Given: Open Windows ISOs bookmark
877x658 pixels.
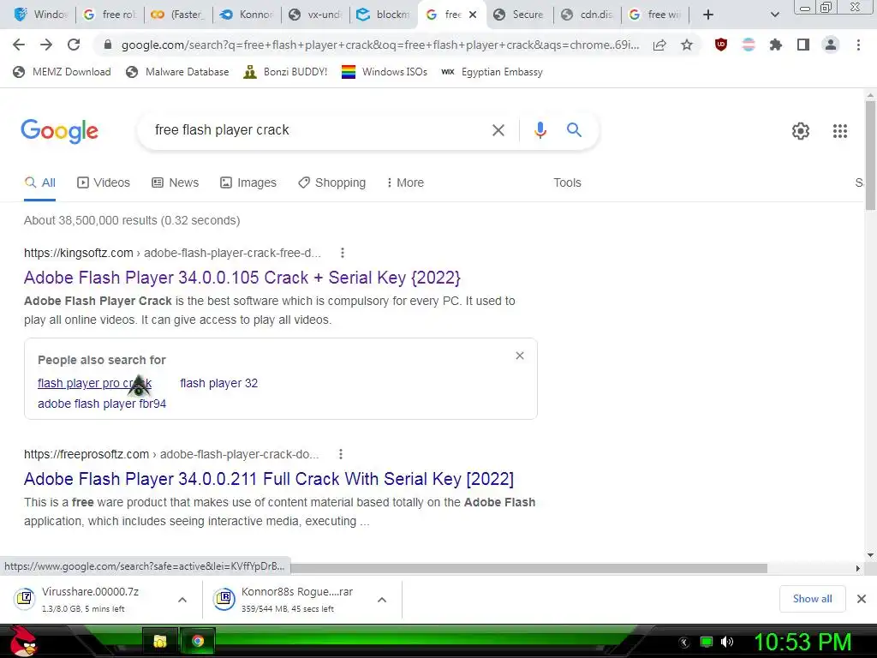Looking at the screenshot, I should click(x=385, y=72).
